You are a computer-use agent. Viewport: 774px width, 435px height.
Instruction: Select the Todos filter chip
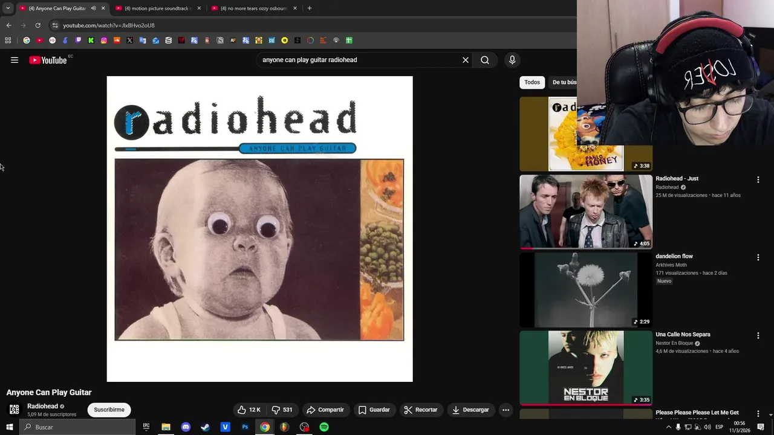tap(532, 82)
